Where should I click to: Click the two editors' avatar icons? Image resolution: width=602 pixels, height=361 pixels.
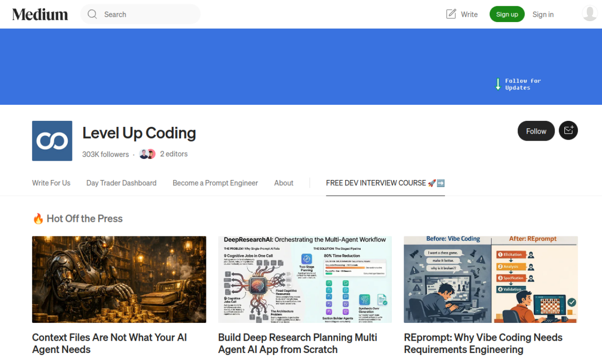(x=147, y=154)
